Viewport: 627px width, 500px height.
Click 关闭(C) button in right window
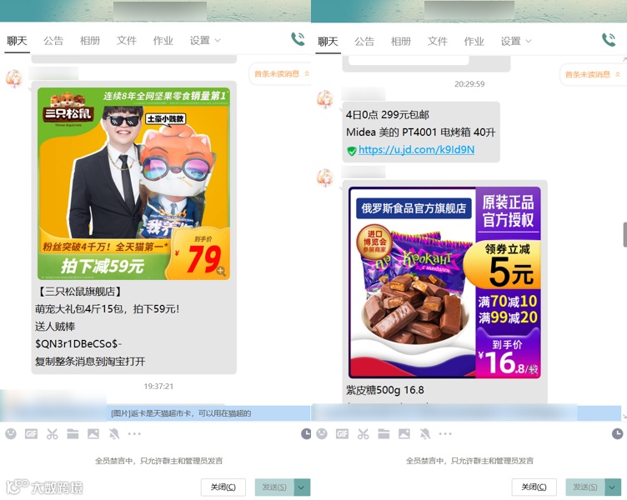tap(534, 487)
